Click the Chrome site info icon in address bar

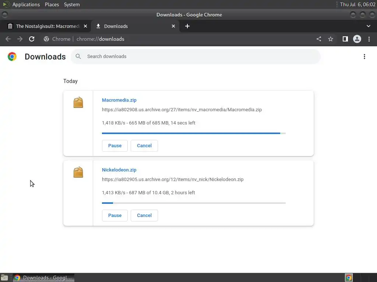46,39
